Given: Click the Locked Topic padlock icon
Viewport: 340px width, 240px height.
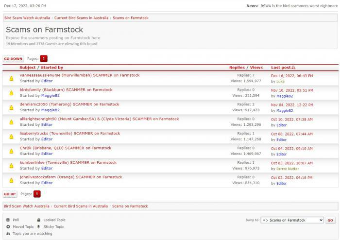Looking at the screenshot, I should pos(39,220).
